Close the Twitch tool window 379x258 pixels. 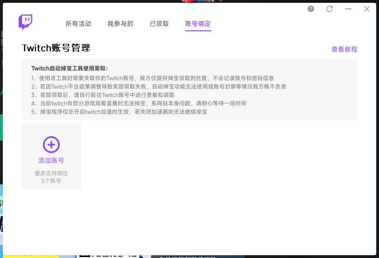tap(367, 9)
